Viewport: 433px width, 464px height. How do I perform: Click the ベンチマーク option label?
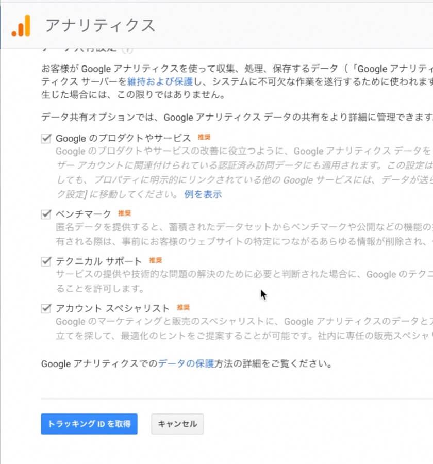tap(84, 213)
